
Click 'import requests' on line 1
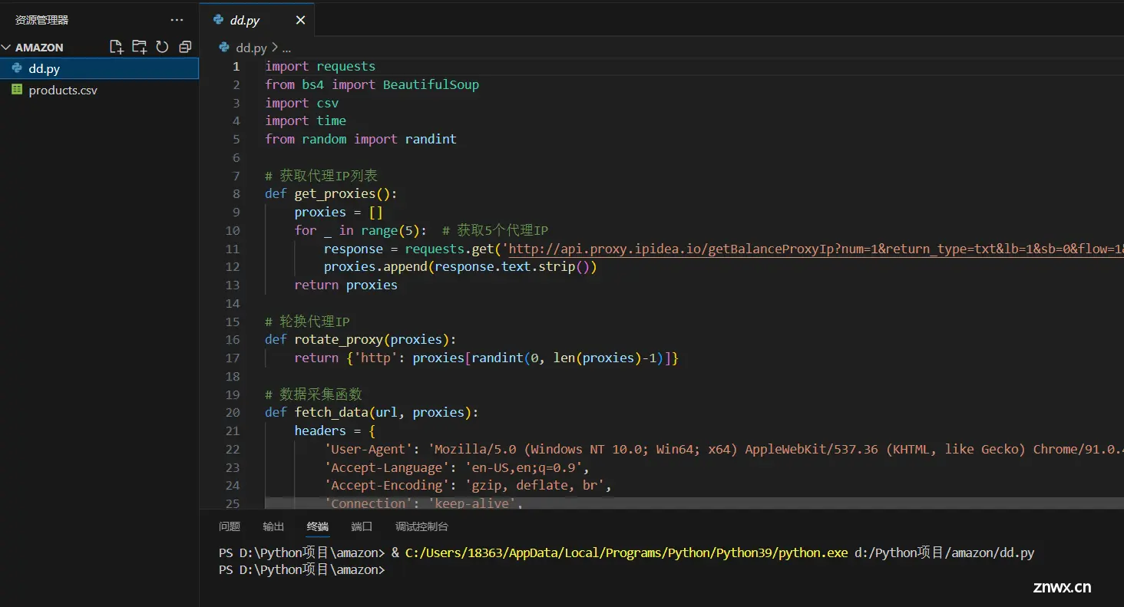click(320, 67)
